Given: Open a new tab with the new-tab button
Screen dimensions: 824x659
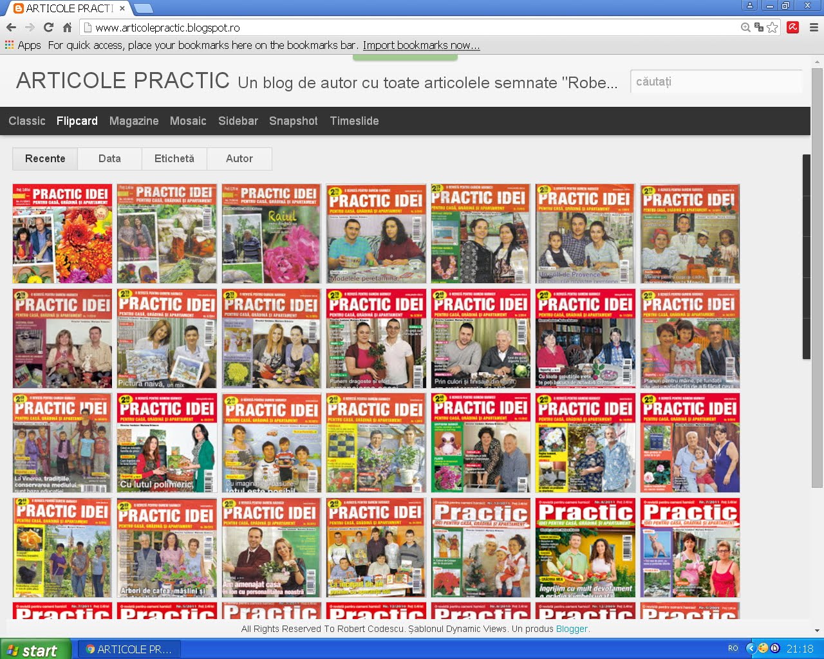Looking at the screenshot, I should click(x=143, y=8).
